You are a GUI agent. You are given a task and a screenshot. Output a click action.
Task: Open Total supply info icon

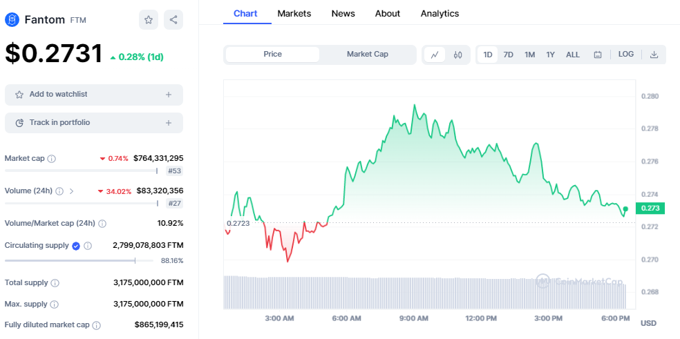pyautogui.click(x=55, y=283)
